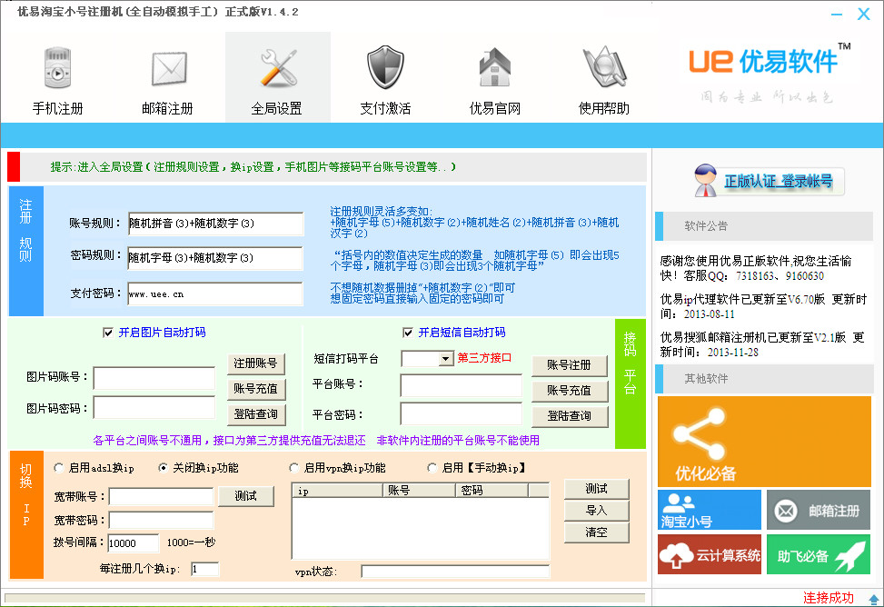Open 支付激活 payment activation
This screenshot has height=607, width=884.
tap(384, 77)
